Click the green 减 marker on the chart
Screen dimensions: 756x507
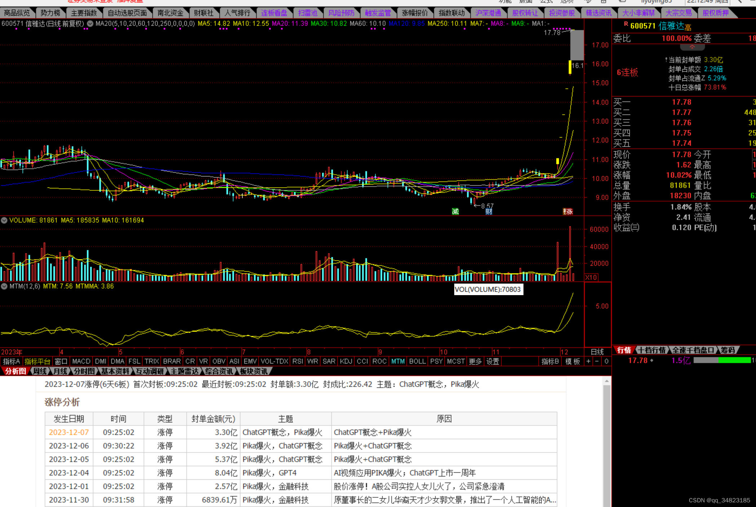(455, 212)
